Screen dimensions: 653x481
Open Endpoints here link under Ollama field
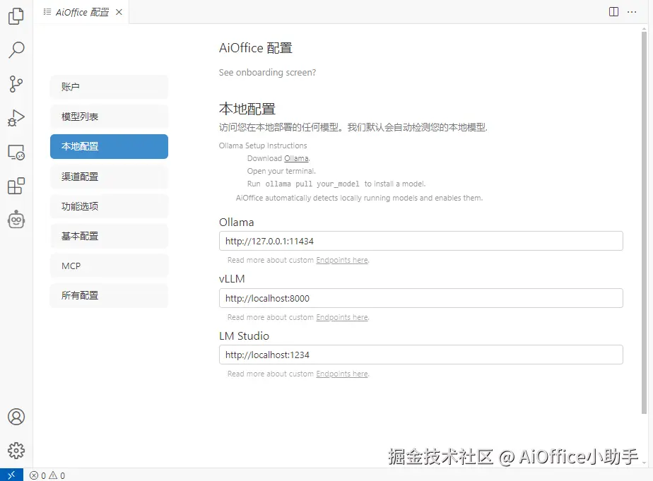pyautogui.click(x=342, y=260)
